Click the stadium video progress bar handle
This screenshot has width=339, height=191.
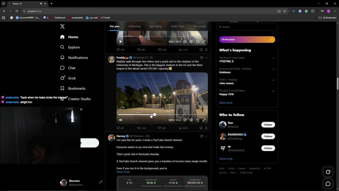[154, 115]
